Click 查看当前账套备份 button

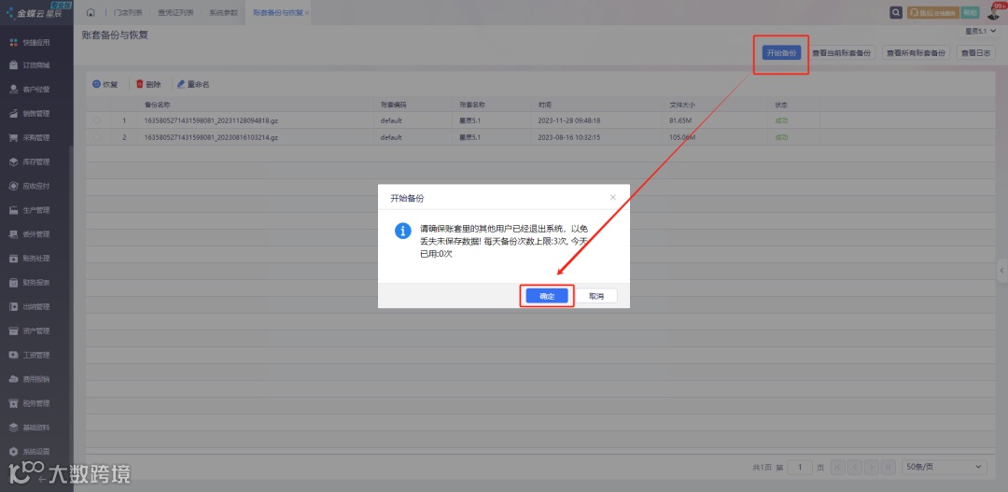coord(842,52)
